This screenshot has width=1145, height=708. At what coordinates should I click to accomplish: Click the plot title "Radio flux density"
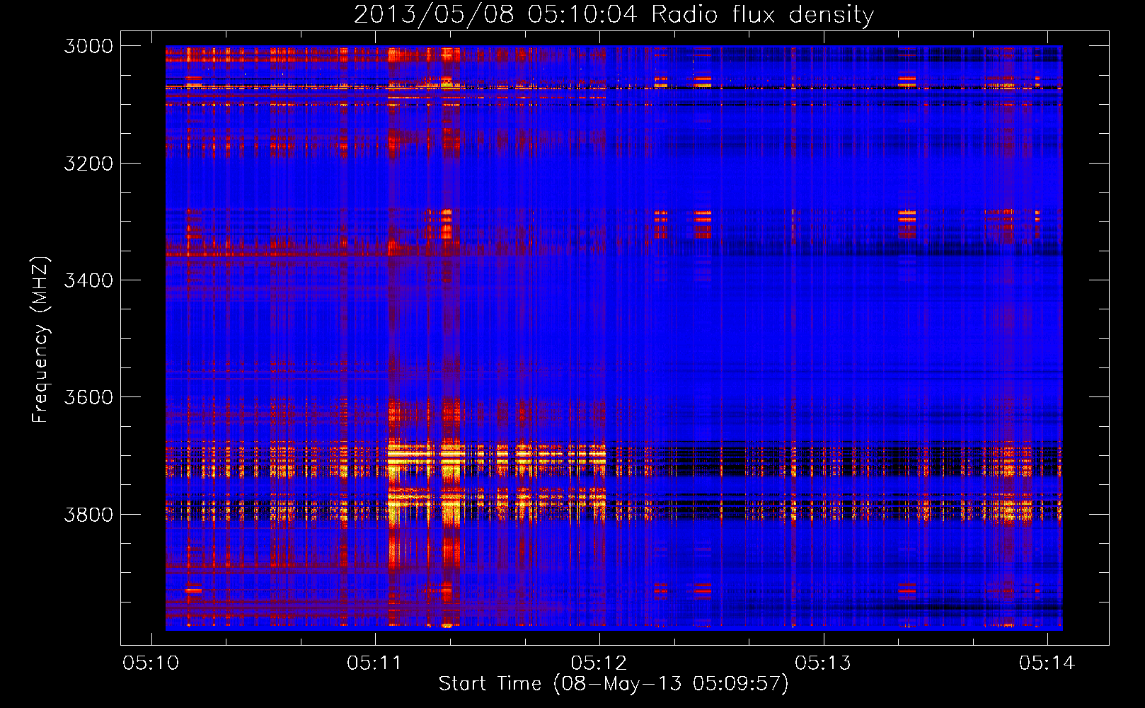click(762, 14)
